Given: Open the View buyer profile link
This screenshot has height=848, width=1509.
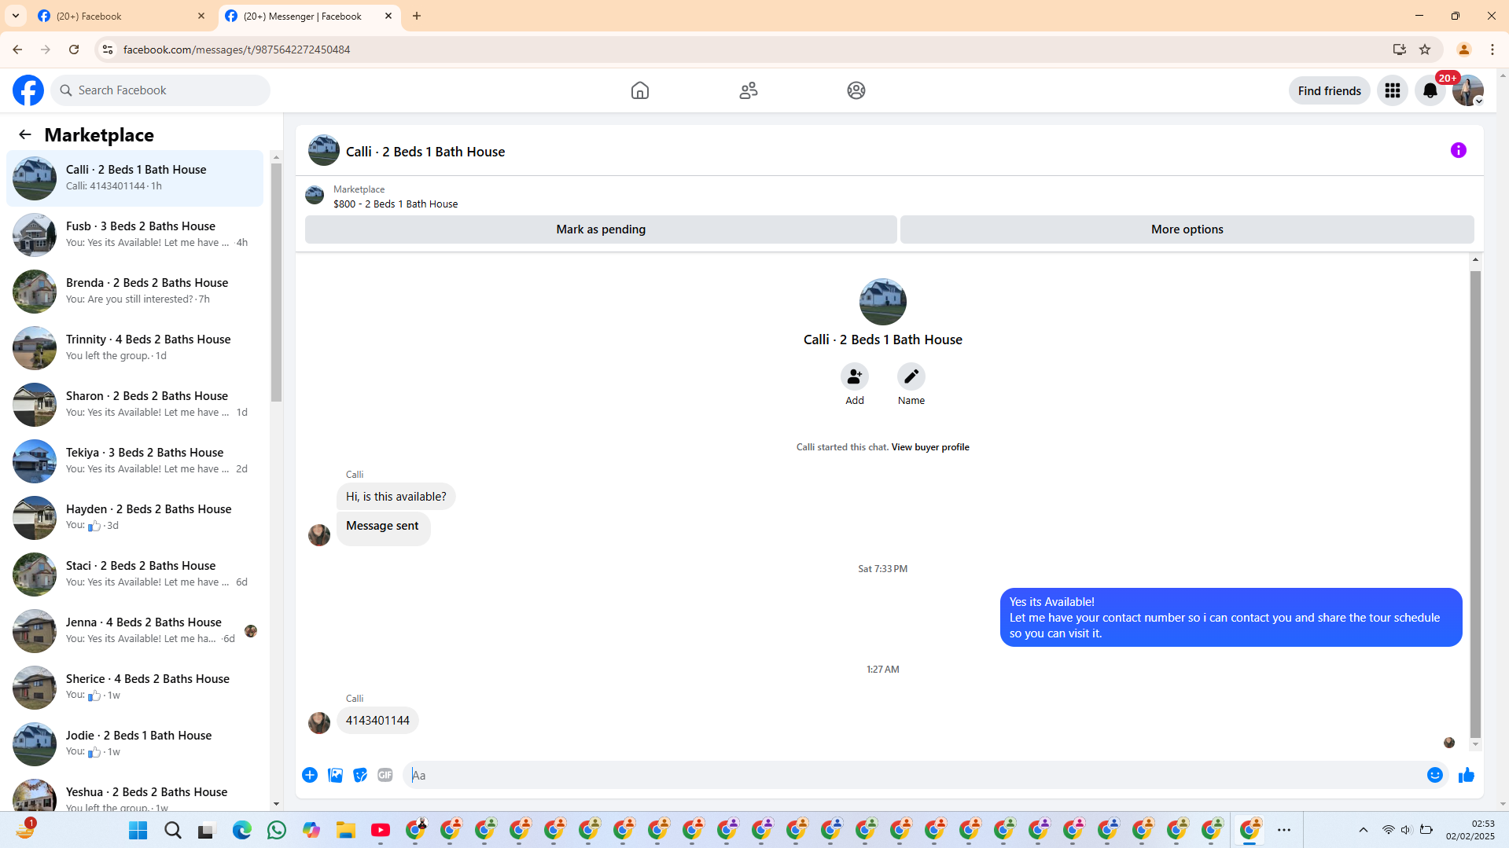Looking at the screenshot, I should 930,447.
